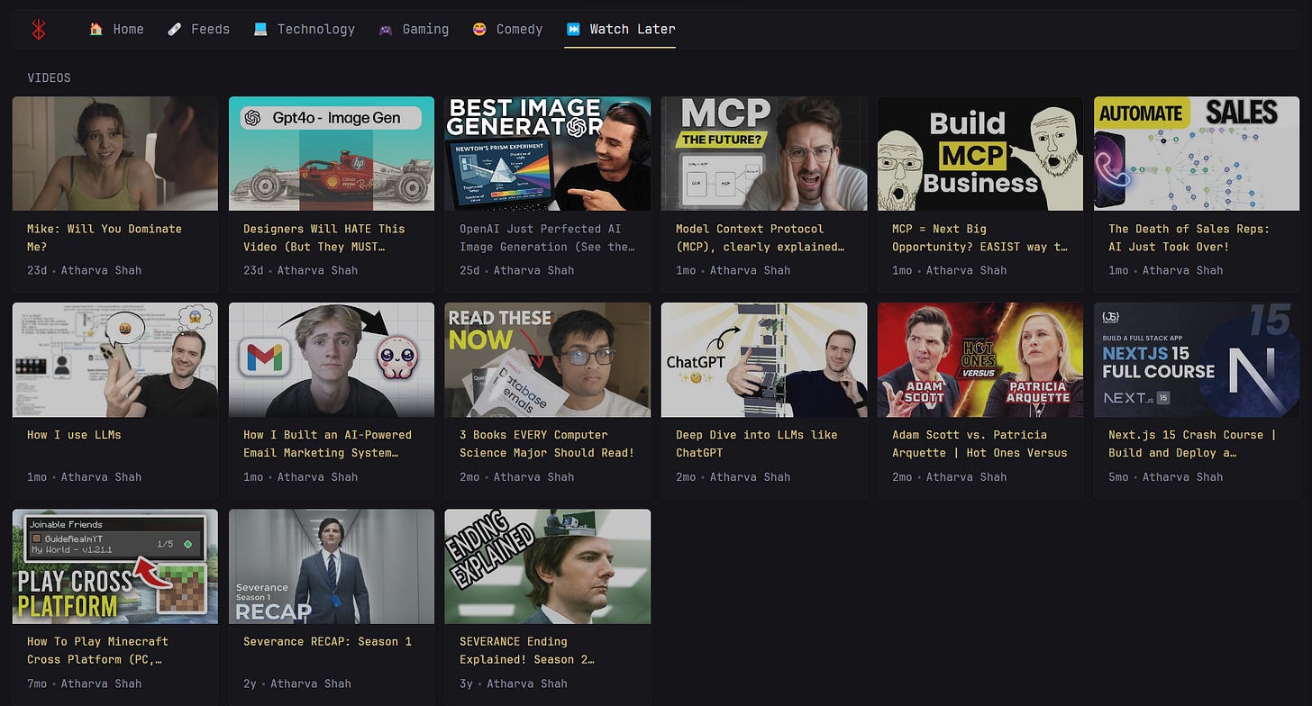Viewport: 1312px width, 706px height.
Task: Click 'The Death of Sales Reps' title
Action: 1189,238
